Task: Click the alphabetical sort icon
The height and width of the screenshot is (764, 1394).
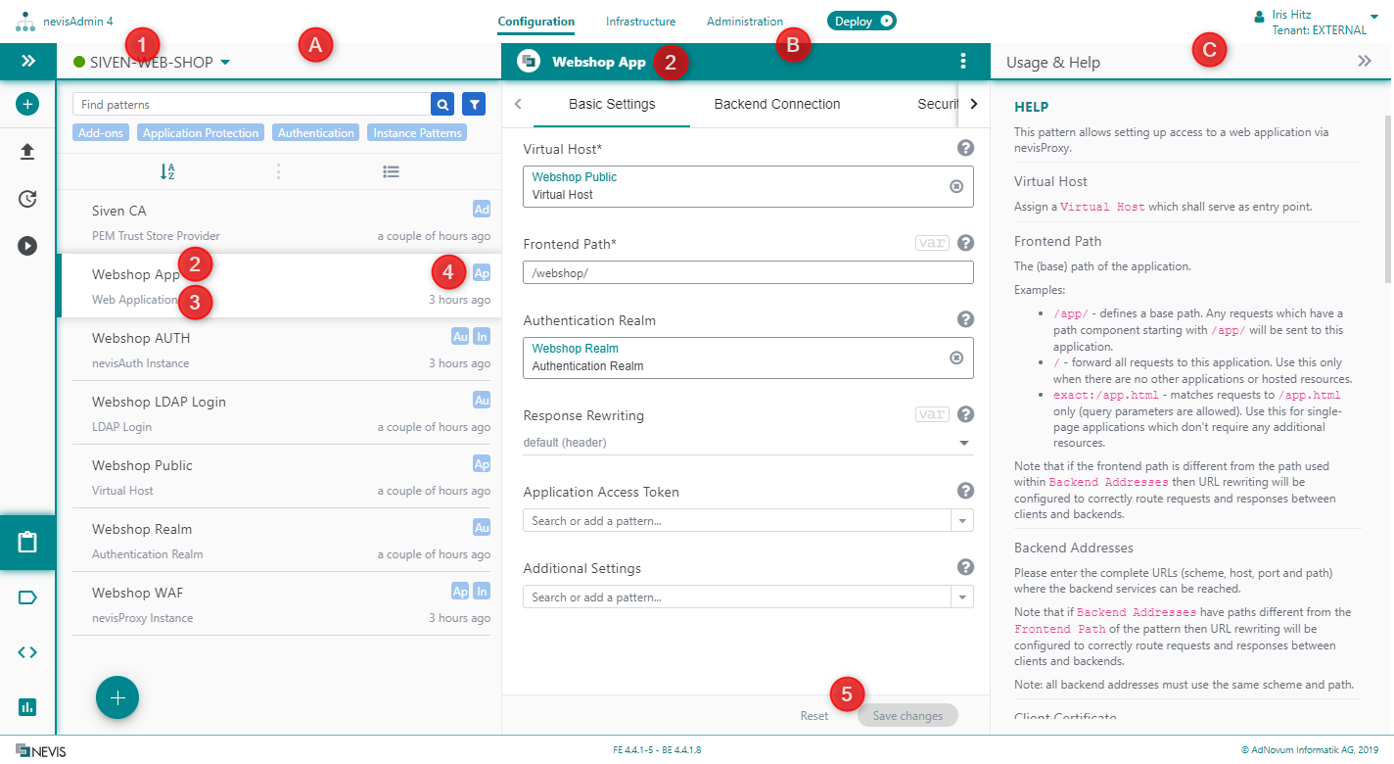Action: (167, 171)
